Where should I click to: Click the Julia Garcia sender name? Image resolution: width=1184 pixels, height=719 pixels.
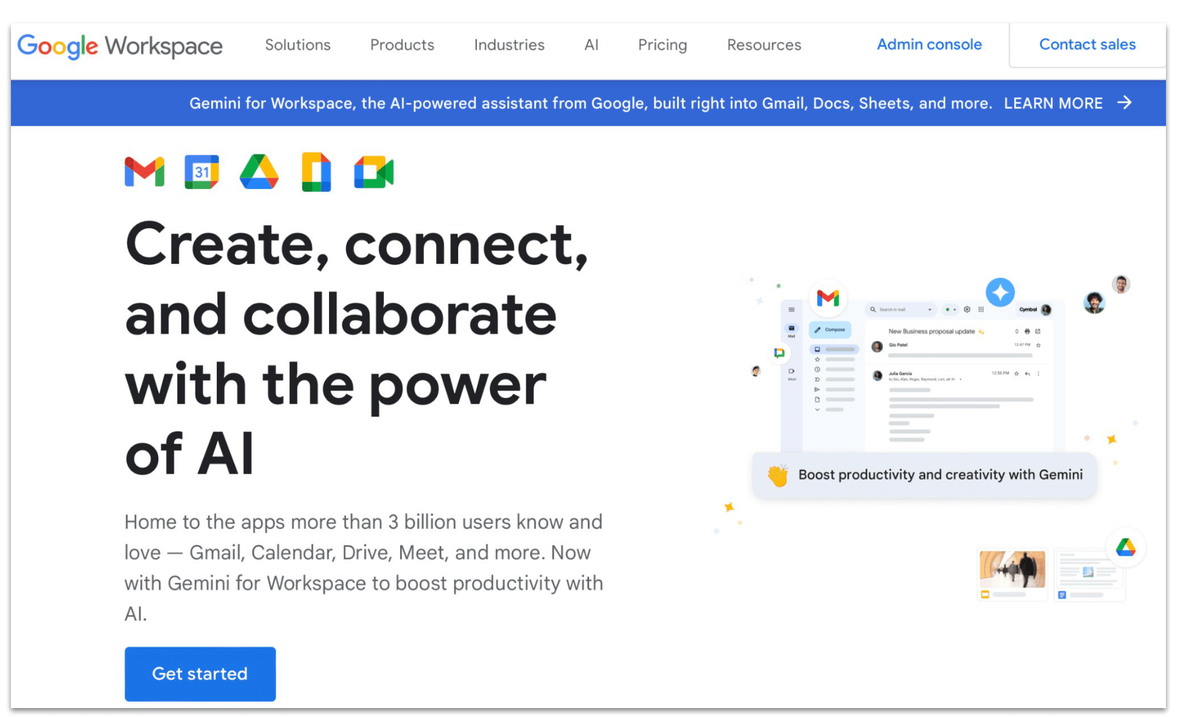coord(900,373)
